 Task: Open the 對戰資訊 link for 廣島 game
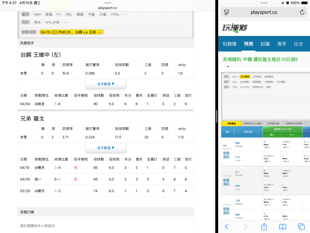(226, 155)
